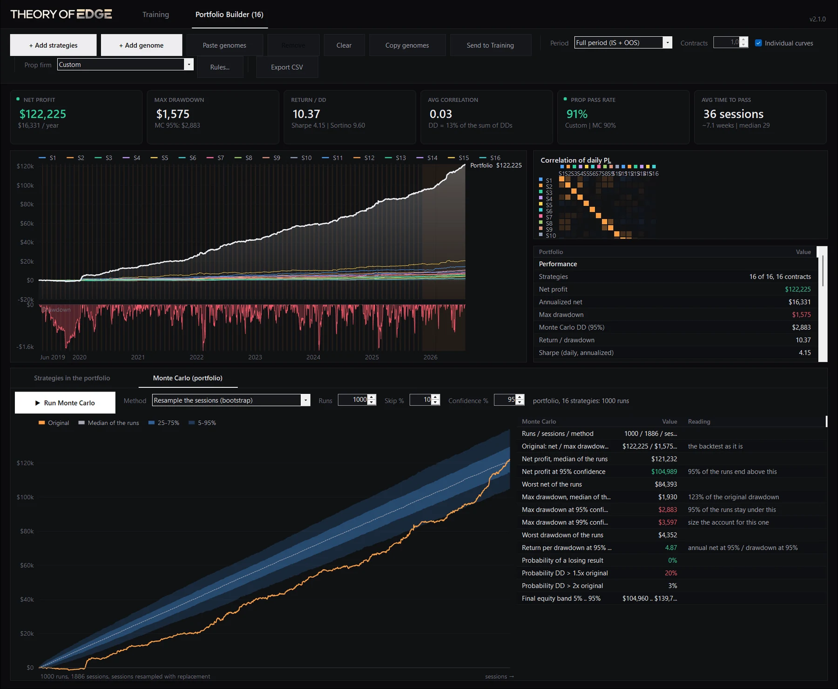838x689 pixels.
Task: Select the Monte Carlo (portfolio) tab
Action: pos(188,378)
